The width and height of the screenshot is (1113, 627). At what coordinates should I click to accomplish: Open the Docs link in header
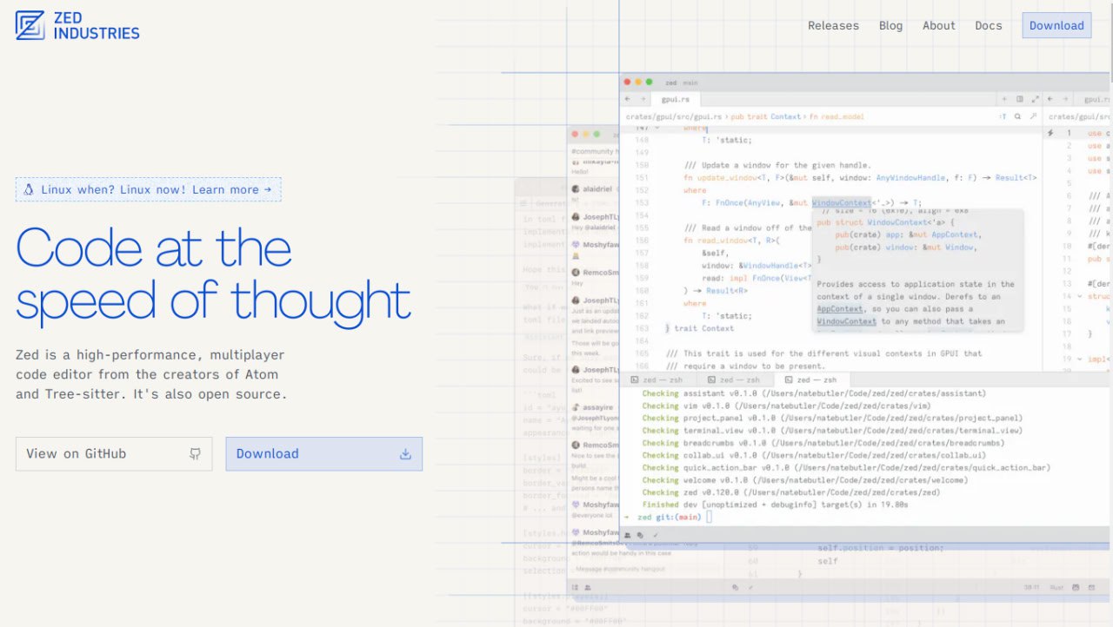tap(988, 26)
